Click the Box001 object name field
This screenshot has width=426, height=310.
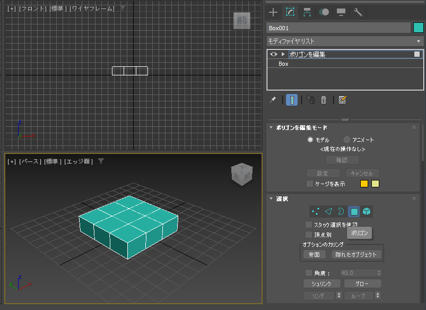[338, 28]
